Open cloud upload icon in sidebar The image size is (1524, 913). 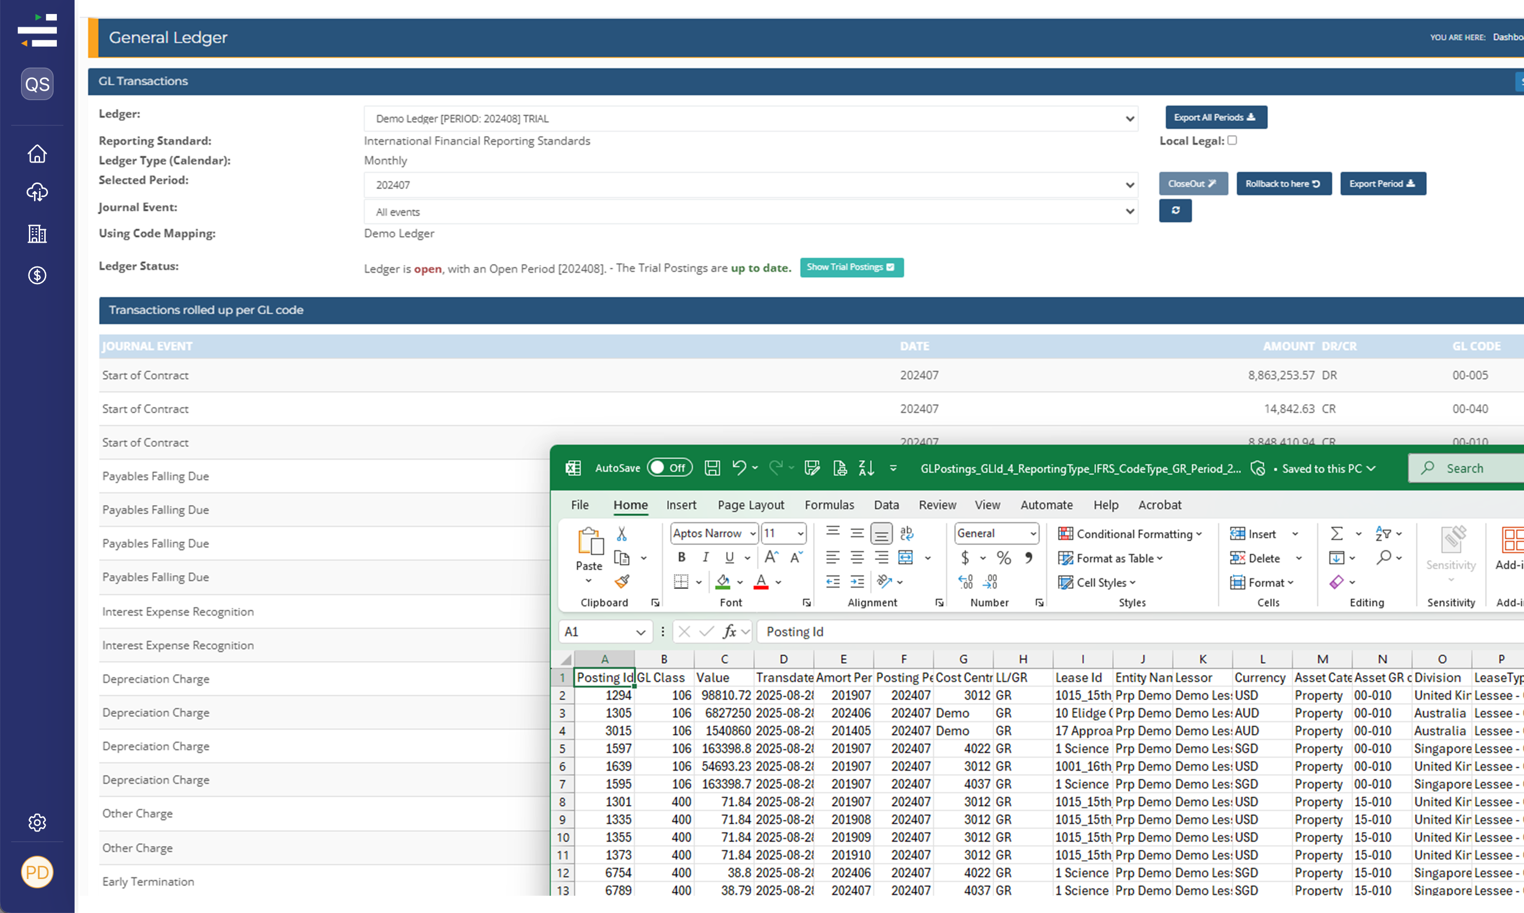(37, 192)
